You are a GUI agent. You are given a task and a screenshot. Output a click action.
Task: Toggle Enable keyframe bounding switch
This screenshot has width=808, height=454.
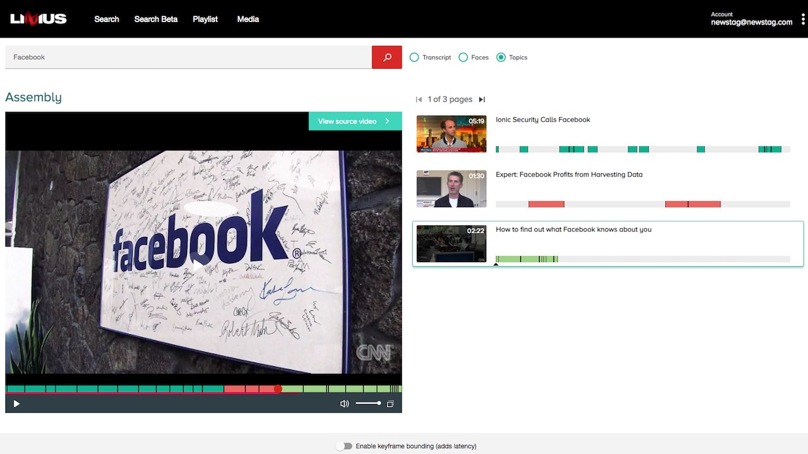(x=344, y=446)
